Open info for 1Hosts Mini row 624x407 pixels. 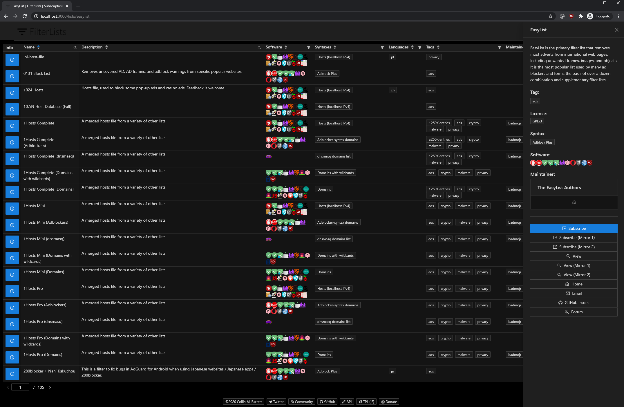[x=12, y=209]
